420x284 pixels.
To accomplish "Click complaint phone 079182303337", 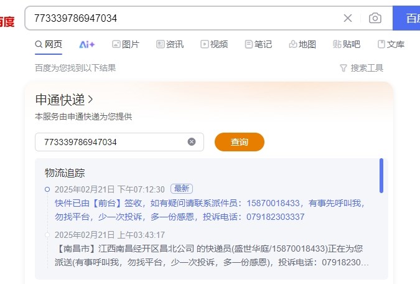I will 276,217.
